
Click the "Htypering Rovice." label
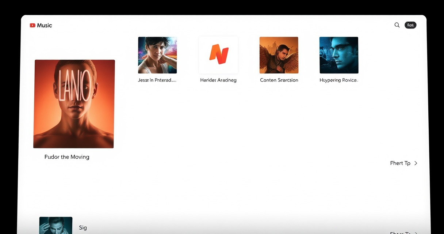pyautogui.click(x=339, y=80)
